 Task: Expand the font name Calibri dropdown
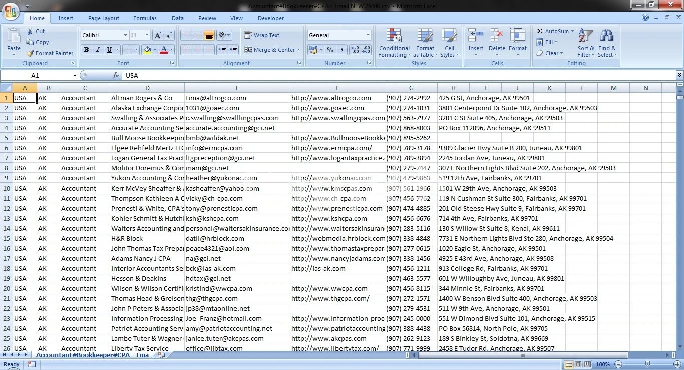125,35
